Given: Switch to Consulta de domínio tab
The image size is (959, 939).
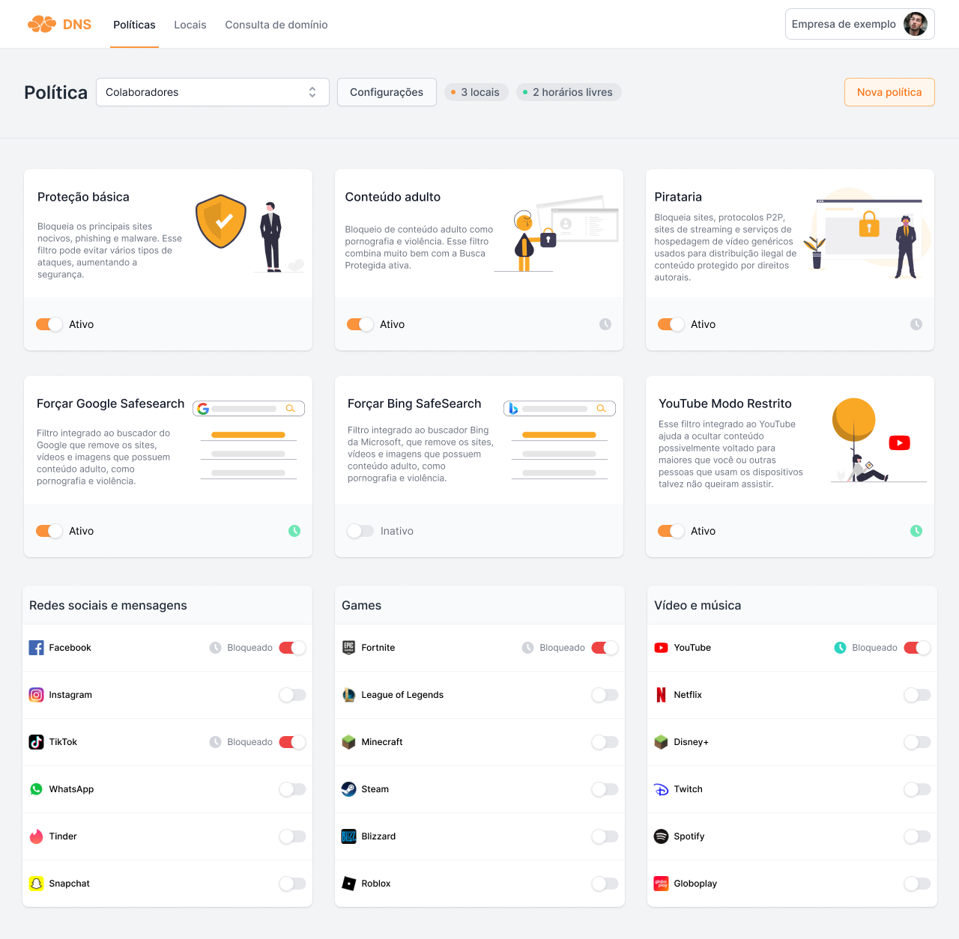Looking at the screenshot, I should click(276, 25).
